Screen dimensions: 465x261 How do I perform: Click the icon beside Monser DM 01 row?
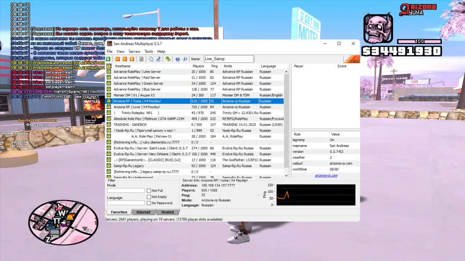[x=109, y=95]
